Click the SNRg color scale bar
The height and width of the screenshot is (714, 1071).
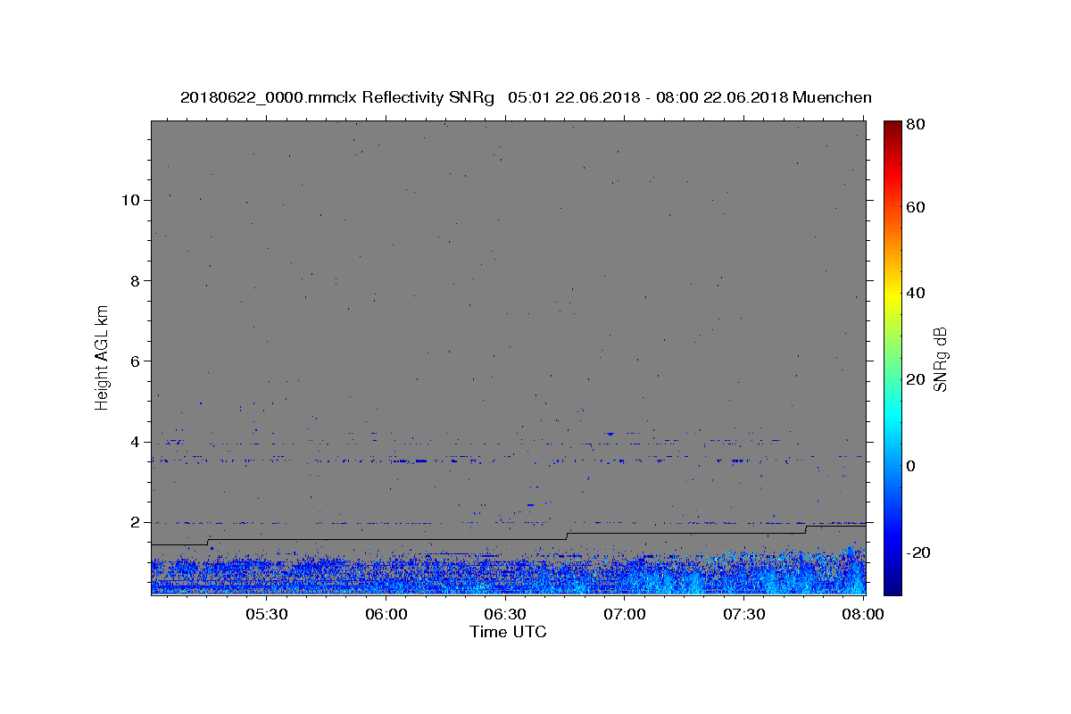coord(892,358)
